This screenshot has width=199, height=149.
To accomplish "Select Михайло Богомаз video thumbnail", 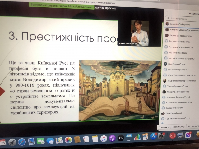I will (139, 33).
